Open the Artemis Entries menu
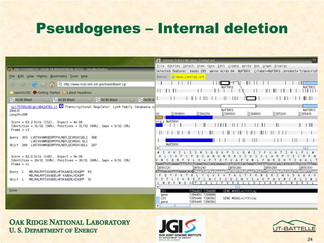The height and width of the screenshot is (243, 324). pos(174,66)
